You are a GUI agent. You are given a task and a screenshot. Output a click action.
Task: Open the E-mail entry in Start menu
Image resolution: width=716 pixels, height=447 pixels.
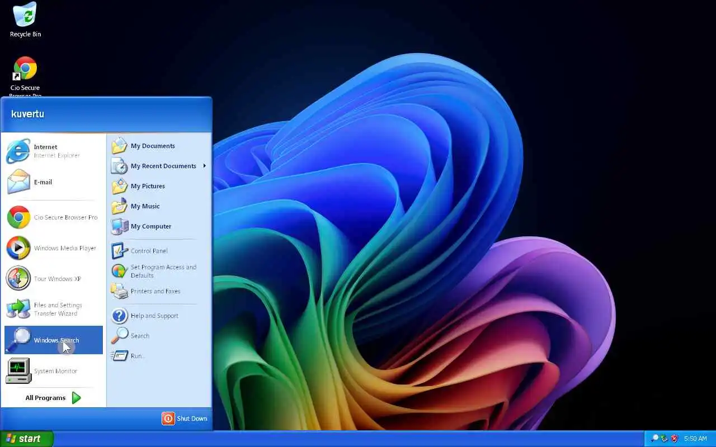click(x=54, y=182)
